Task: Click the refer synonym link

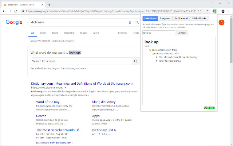Action: pyautogui.click(x=176, y=54)
